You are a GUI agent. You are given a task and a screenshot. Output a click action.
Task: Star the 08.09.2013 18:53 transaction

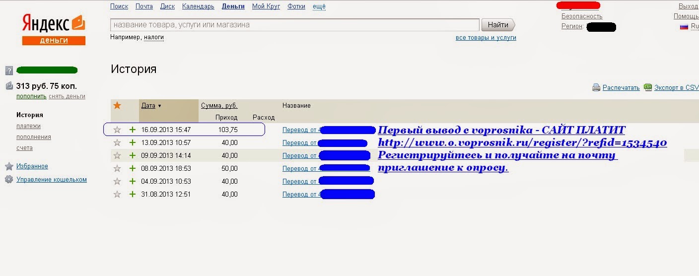point(117,168)
